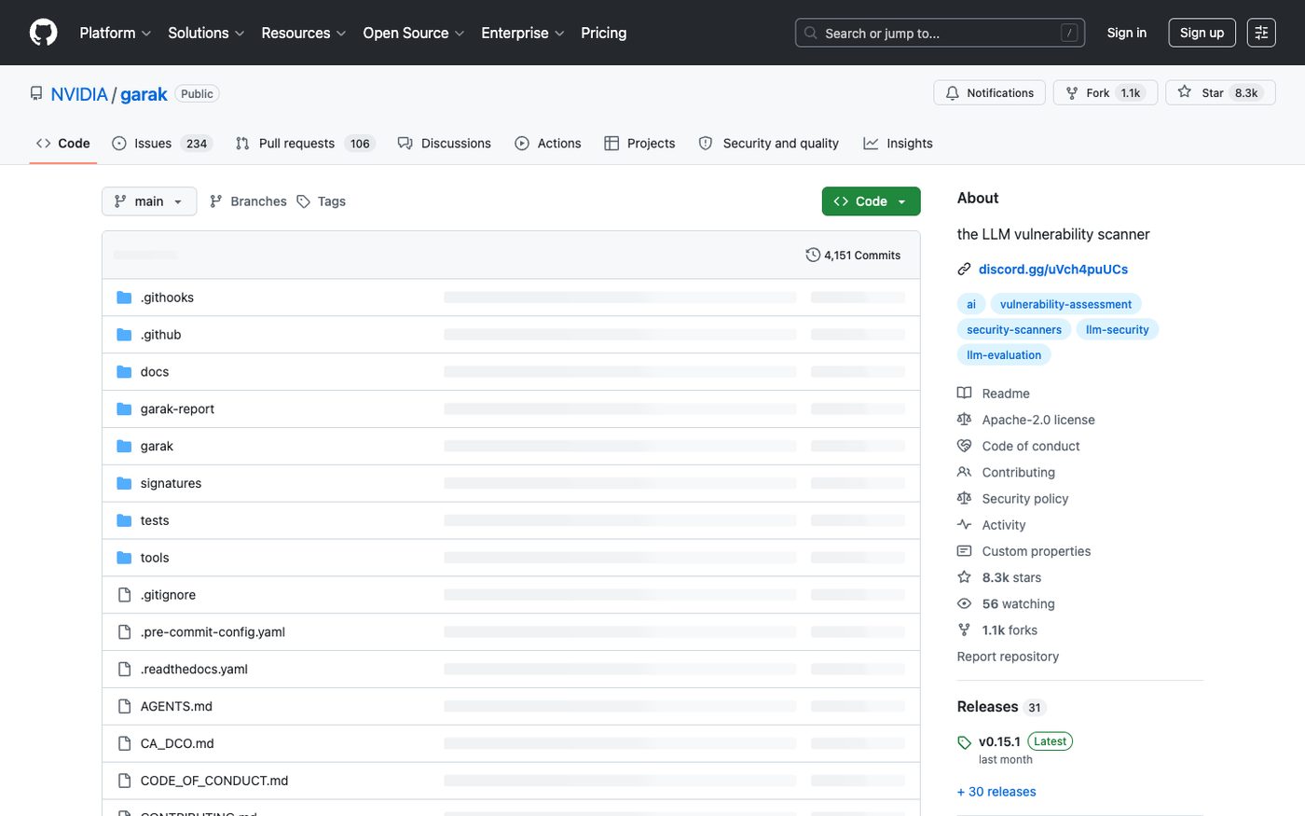The image size is (1305, 816).
Task: Click the pulse icon next to Activity
Action: [965, 525]
